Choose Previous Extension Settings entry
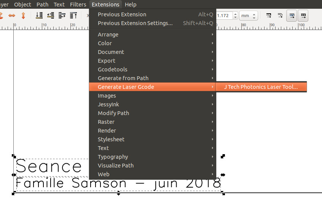 [x=135, y=23]
